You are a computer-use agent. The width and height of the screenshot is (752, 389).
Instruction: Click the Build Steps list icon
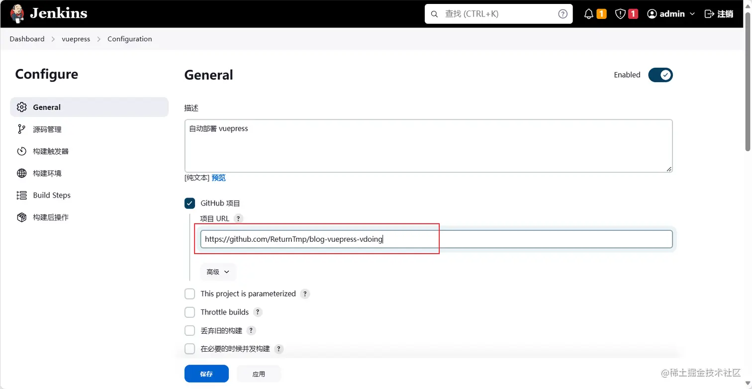coord(21,195)
